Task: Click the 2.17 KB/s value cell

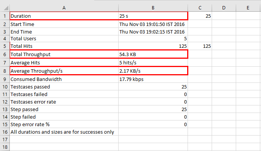Action: click(153, 71)
